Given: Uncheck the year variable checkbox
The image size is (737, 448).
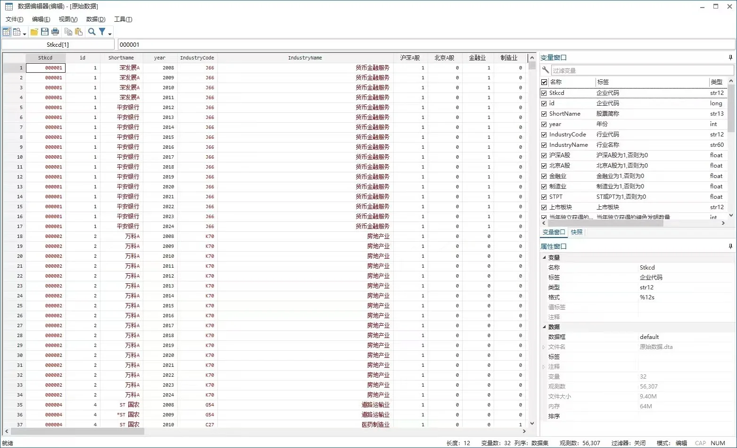Looking at the screenshot, I should (x=544, y=124).
